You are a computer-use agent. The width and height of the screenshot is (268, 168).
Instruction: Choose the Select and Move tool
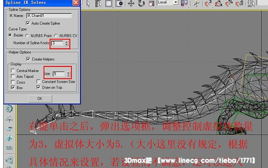point(131,4)
